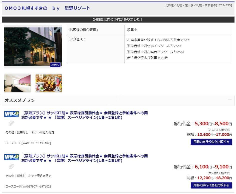
Task: Click the オススメプラン section header
Action: pyautogui.click(x=118, y=101)
